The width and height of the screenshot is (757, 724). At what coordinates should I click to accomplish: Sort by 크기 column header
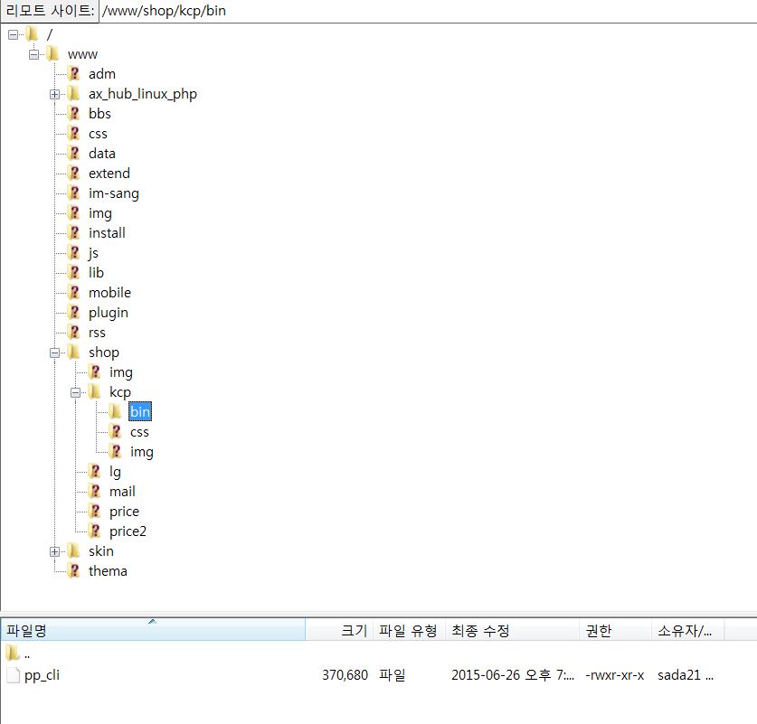(339, 630)
